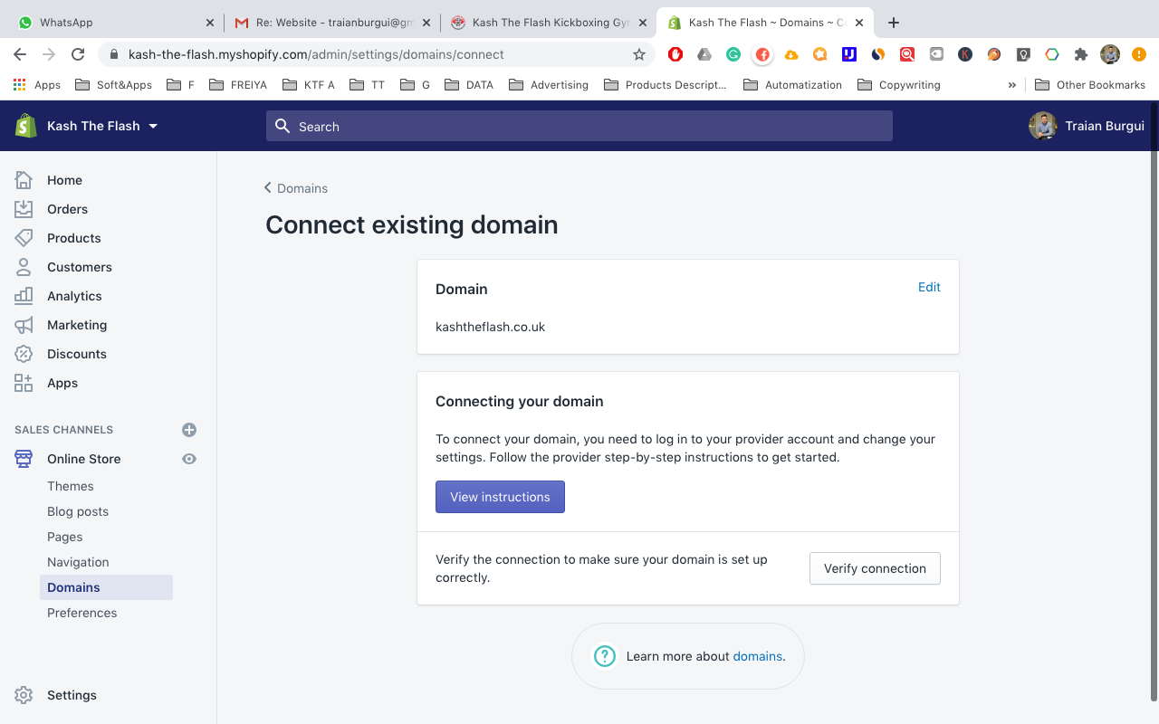Select Domains in sidebar
The height and width of the screenshot is (724, 1159).
tap(106, 587)
